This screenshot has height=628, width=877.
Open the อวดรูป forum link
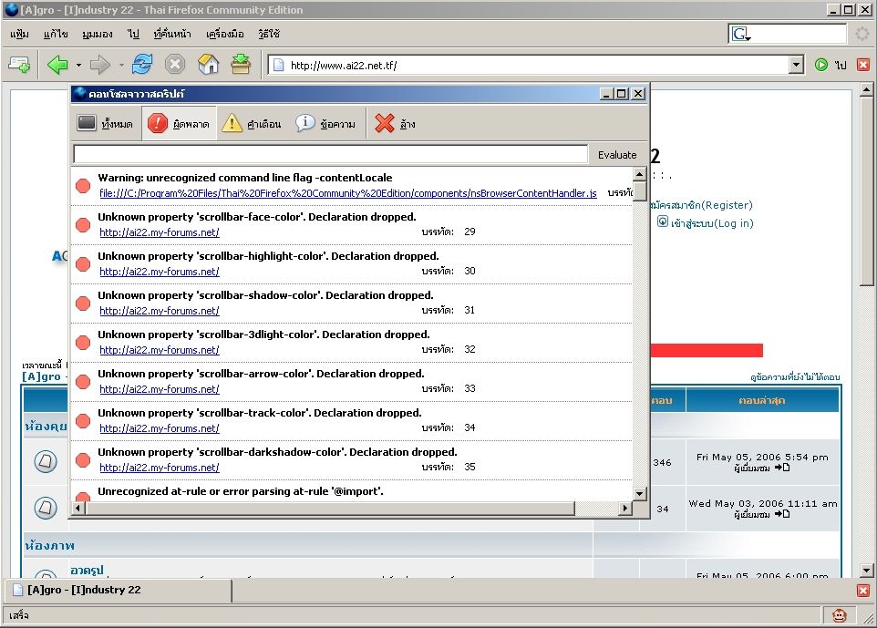(x=87, y=570)
